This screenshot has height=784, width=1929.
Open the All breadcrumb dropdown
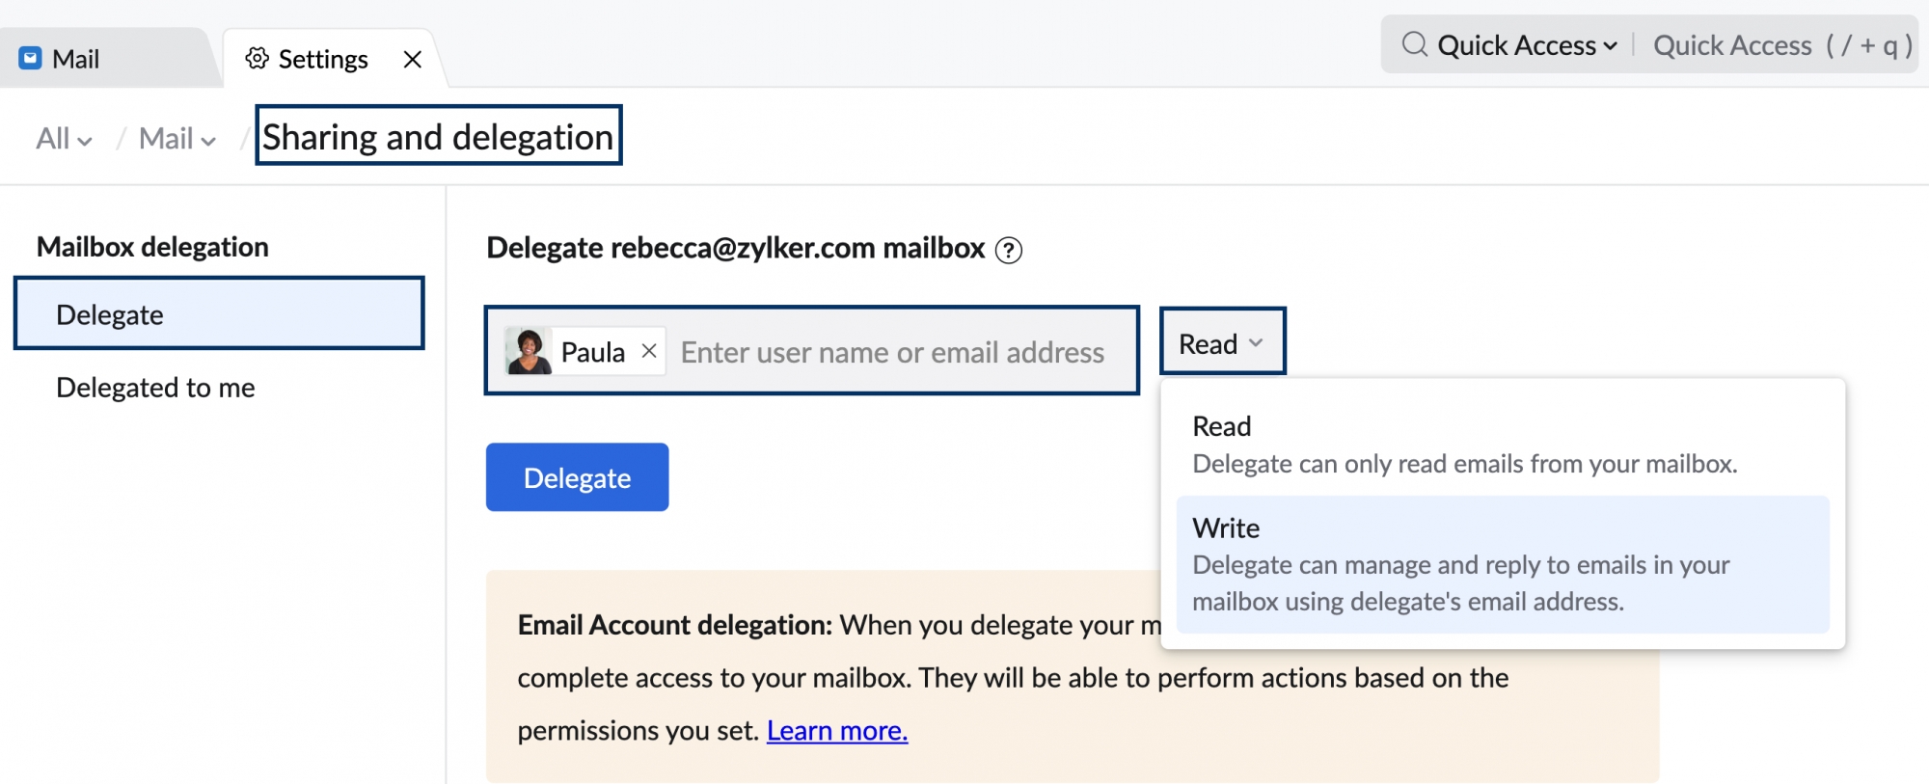coord(64,139)
